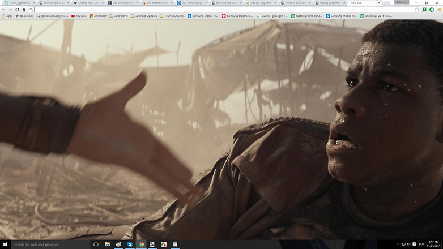Go forward with the forward arrow
This screenshot has width=443, height=249.
coord(10,10)
